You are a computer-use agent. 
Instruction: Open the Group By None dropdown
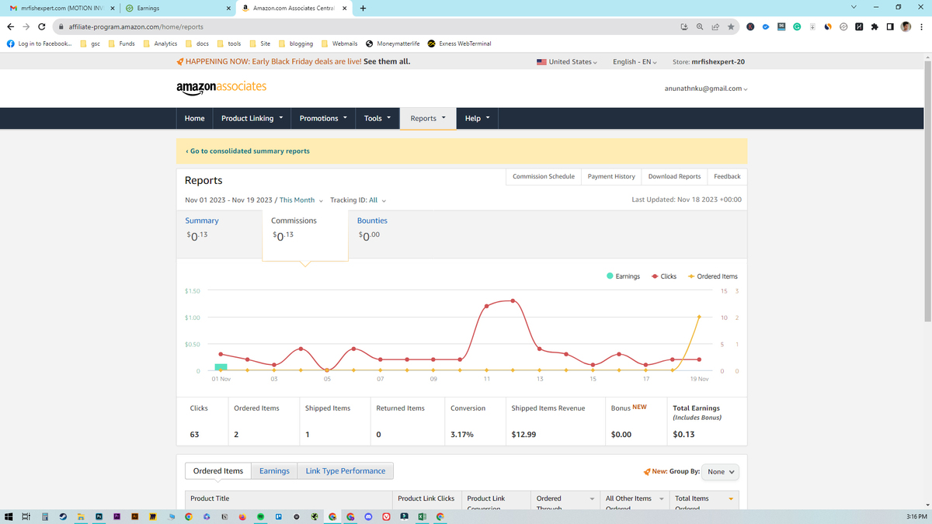click(722, 471)
